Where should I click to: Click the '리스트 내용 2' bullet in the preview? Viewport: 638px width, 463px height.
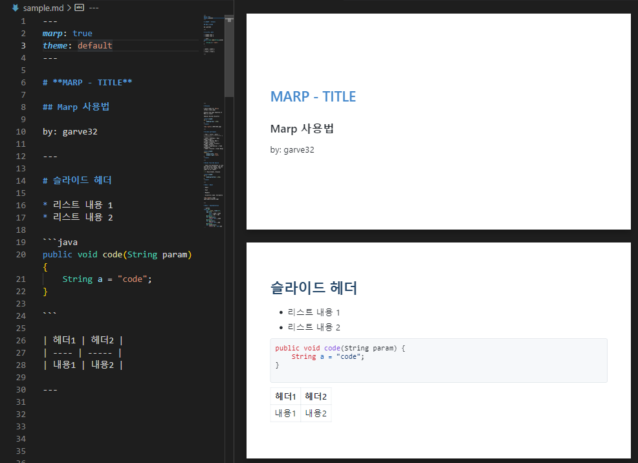314,327
